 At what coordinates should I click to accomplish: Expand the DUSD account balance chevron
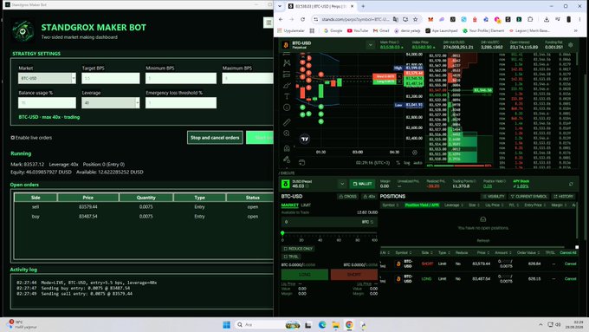pos(342,184)
